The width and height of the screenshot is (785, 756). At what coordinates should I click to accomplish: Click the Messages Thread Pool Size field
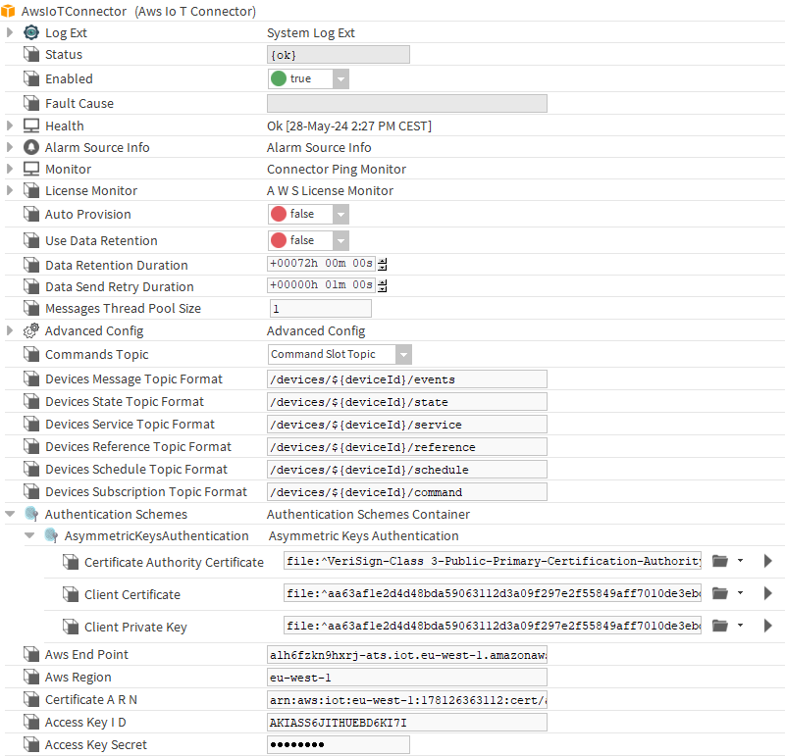pyautogui.click(x=321, y=308)
